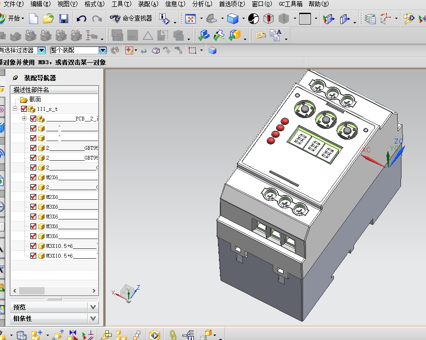Open the 分析(L) Analysis menu
The width and height of the screenshot is (426, 340).
click(x=202, y=4)
